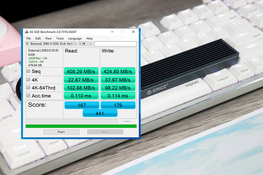Click the green overall progress bar
This screenshot has height=175, width=263.
coord(81,126)
